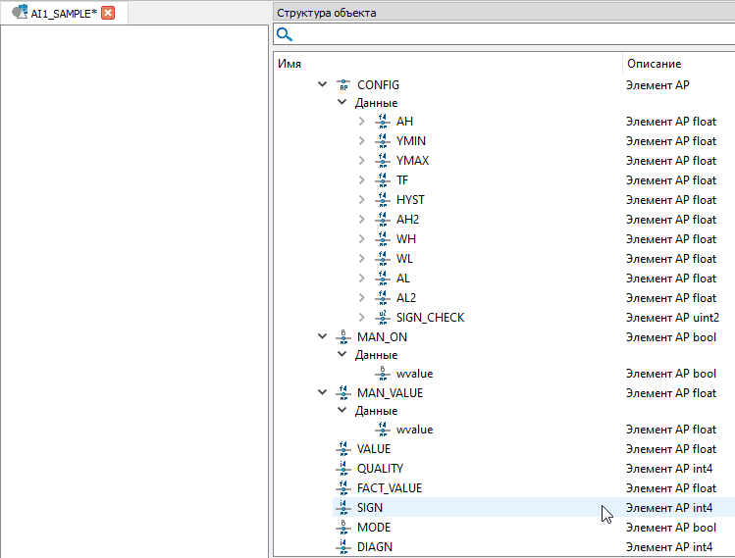Click the DIAGN int4 icon
This screenshot has height=558, width=735.
point(342,547)
